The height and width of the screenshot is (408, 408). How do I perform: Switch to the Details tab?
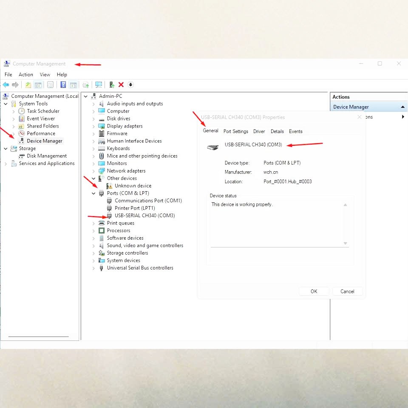click(277, 131)
